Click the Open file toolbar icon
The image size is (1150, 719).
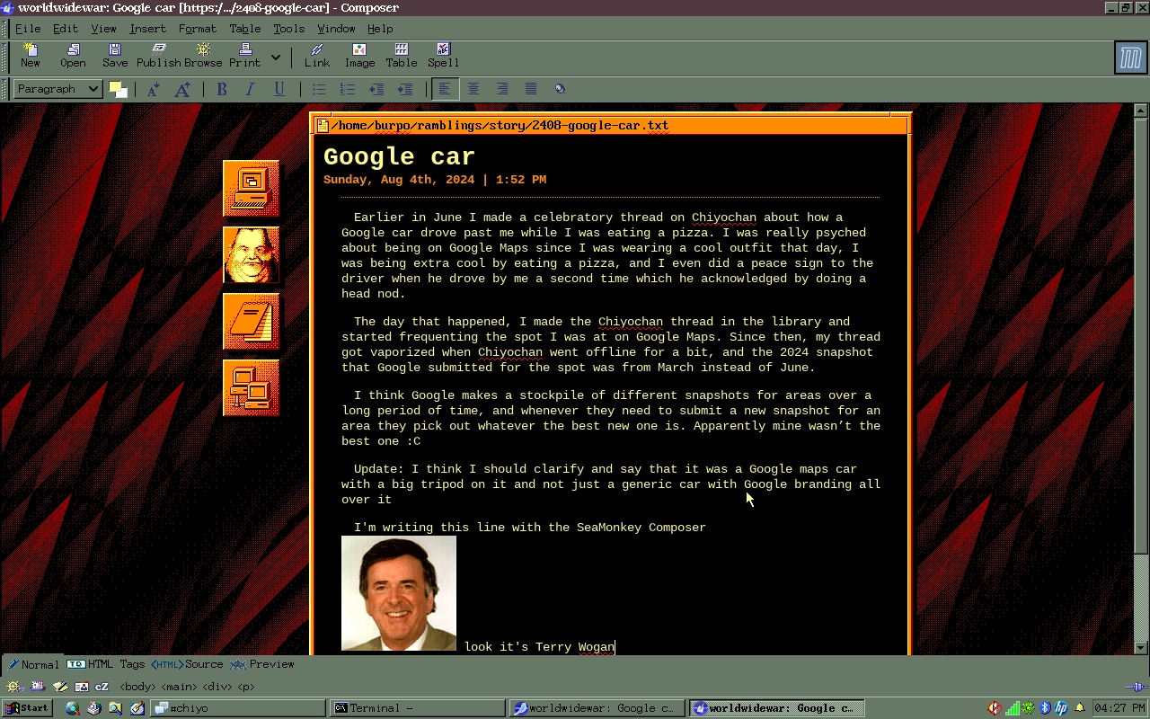(73, 55)
